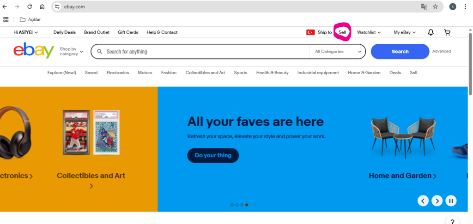Screen dimensions: 473x224
Task: Click the browser forward arrow
Action: click(17, 6)
